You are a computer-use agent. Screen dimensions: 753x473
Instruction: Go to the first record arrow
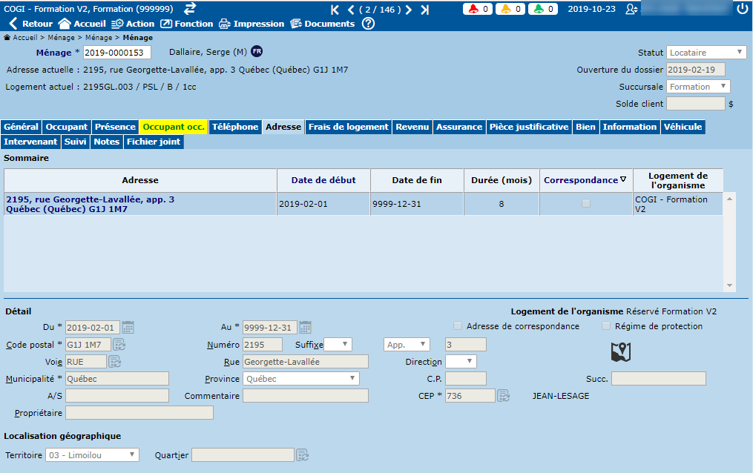click(x=335, y=10)
